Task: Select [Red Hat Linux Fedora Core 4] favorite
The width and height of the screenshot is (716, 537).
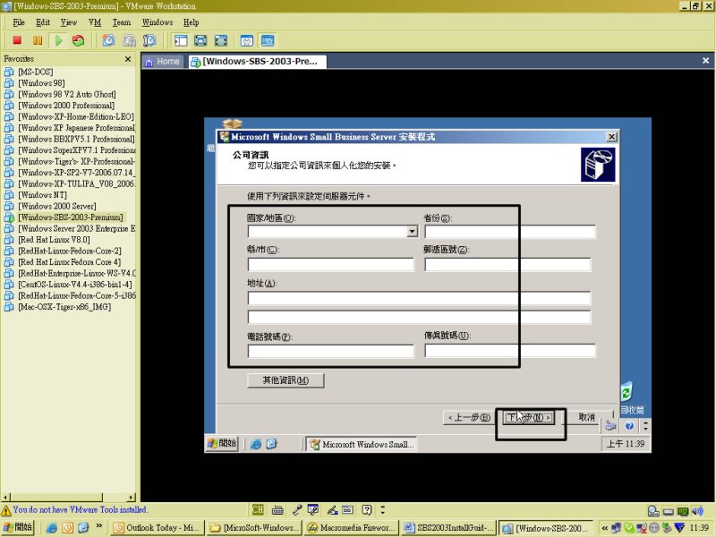Action: click(x=70, y=262)
